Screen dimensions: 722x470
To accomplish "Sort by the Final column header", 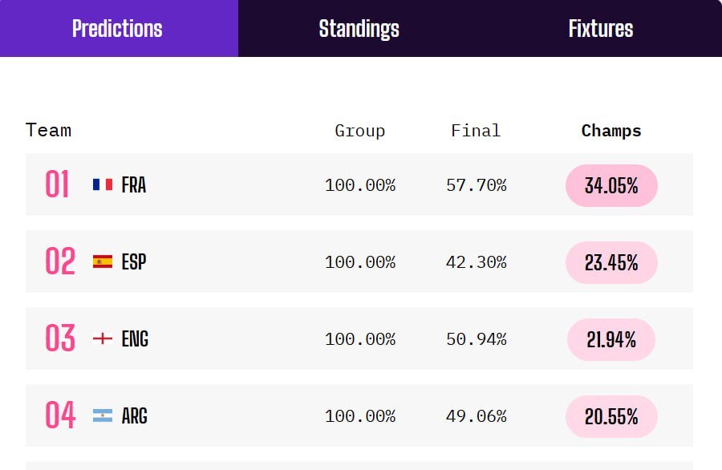I will [476, 131].
